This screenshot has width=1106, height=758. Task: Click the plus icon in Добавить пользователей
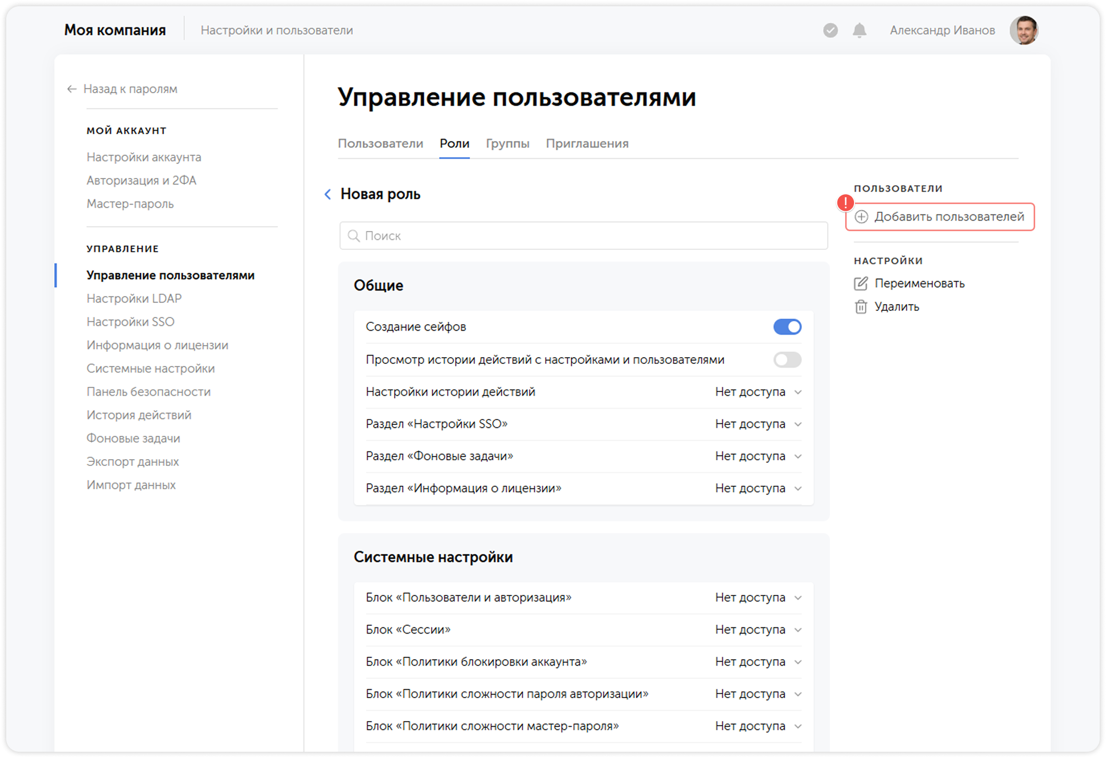click(x=862, y=217)
